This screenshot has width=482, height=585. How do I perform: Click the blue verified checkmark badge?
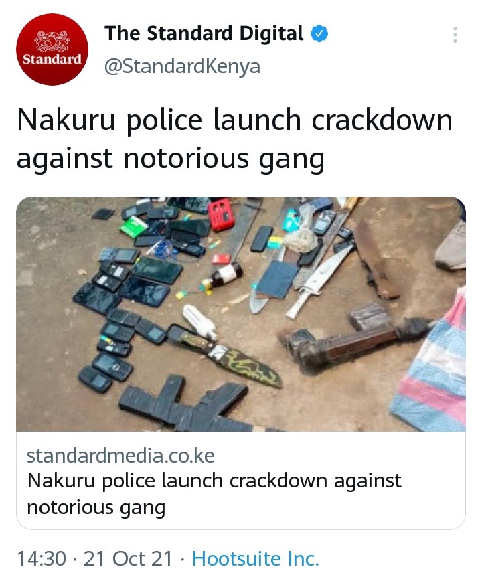pos(319,33)
